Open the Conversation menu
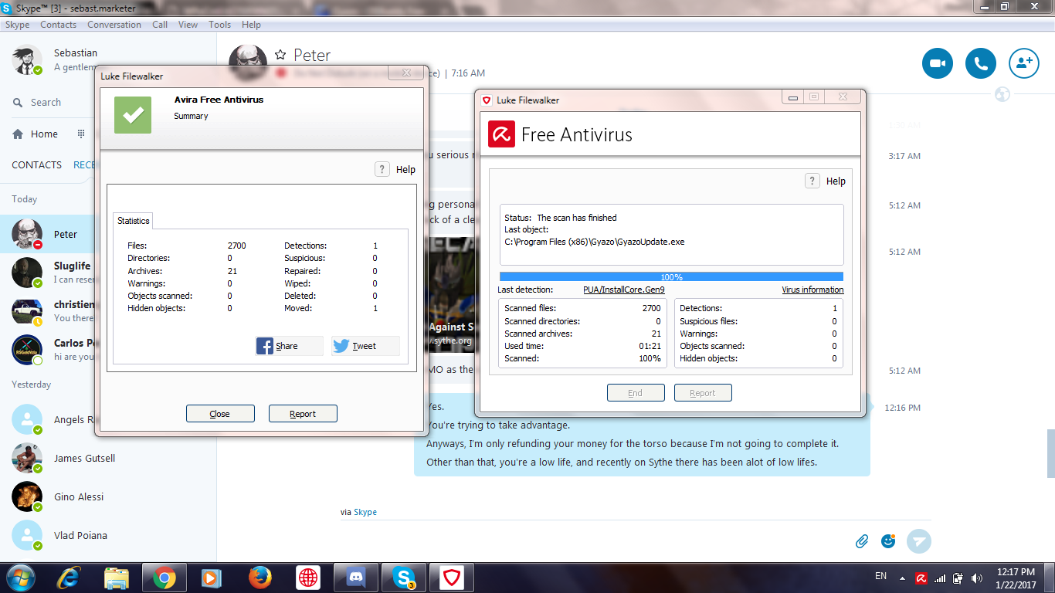Viewport: 1055px width, 593px height. [114, 25]
